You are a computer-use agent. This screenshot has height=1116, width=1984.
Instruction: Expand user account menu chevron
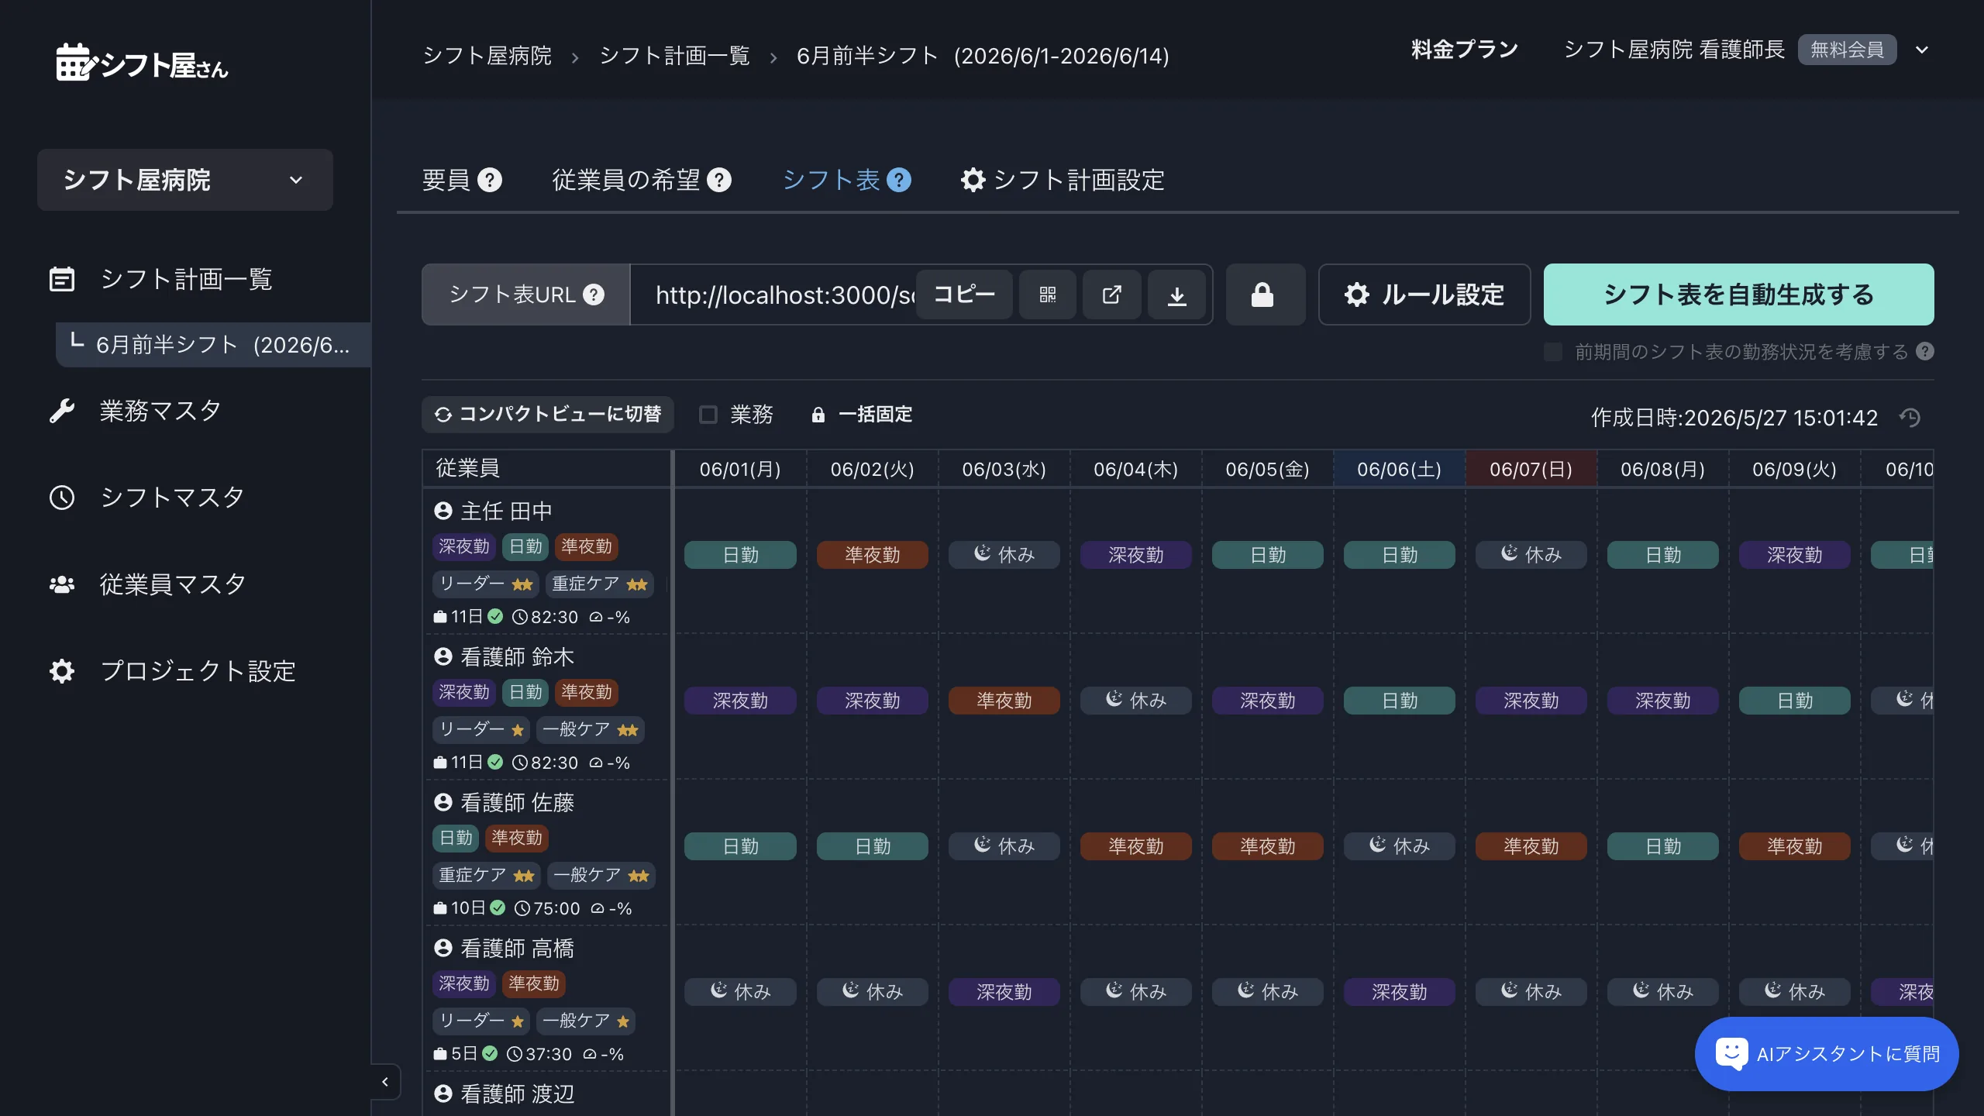pos(1922,50)
